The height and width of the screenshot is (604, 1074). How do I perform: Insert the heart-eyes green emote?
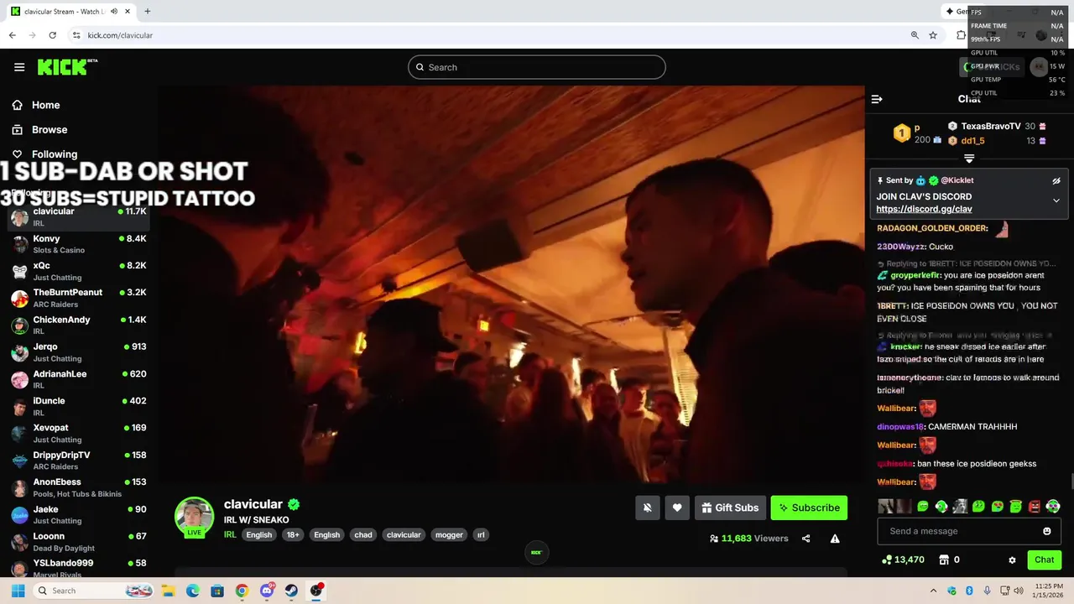998,507
